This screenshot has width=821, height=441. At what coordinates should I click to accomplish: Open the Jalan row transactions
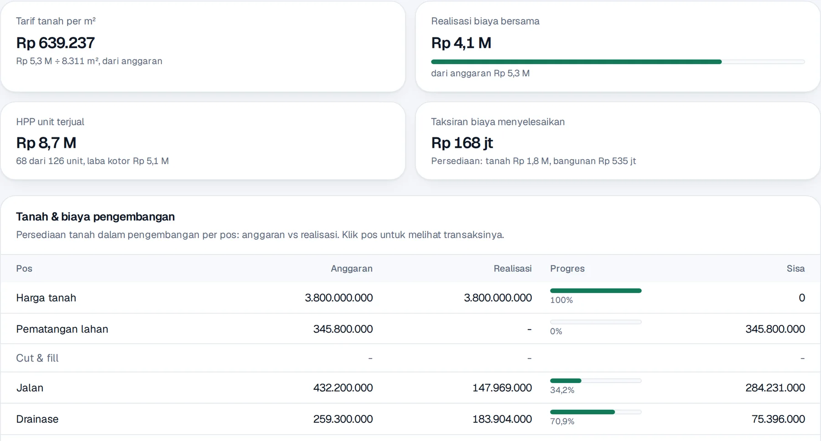[x=410, y=388]
